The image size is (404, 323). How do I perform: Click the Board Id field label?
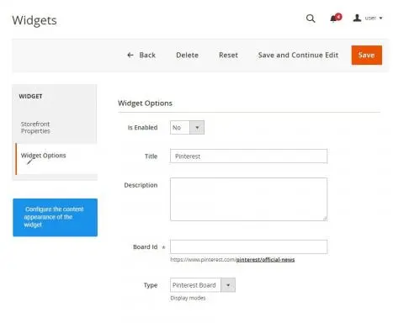pos(145,247)
